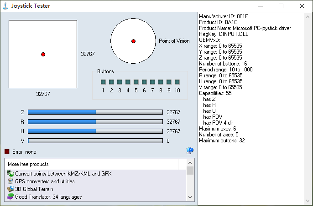Screen dimensions: 313x206
Task: Click the dark red error indicator square
Action: pyautogui.click(x=7, y=152)
